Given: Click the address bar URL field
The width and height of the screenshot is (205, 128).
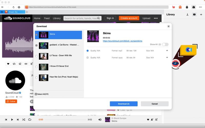Looking at the screenshot, I should pos(96,7).
